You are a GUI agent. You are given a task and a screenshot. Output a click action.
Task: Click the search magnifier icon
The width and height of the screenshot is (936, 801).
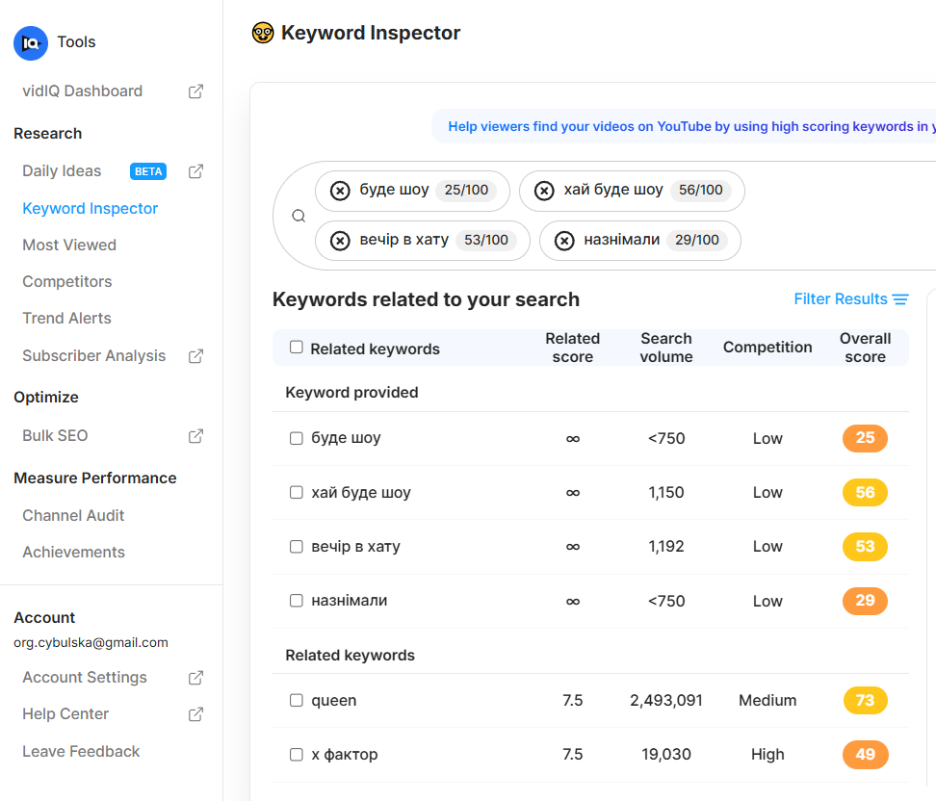[299, 216]
